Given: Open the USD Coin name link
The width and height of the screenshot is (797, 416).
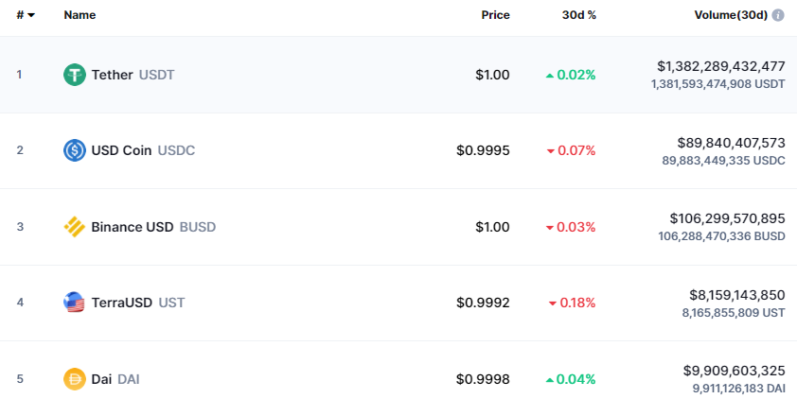Looking at the screenshot, I should pos(121,150).
